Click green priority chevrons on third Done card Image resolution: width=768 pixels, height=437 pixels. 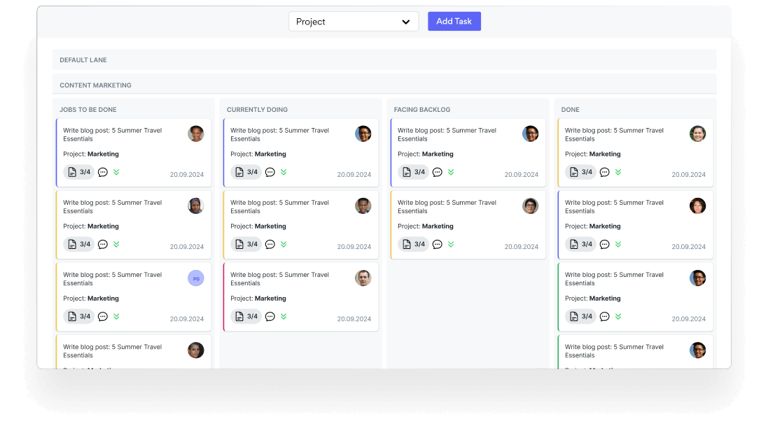click(x=618, y=317)
